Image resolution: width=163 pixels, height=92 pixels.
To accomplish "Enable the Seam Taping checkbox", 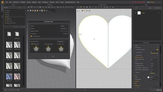I will pos(157,48).
